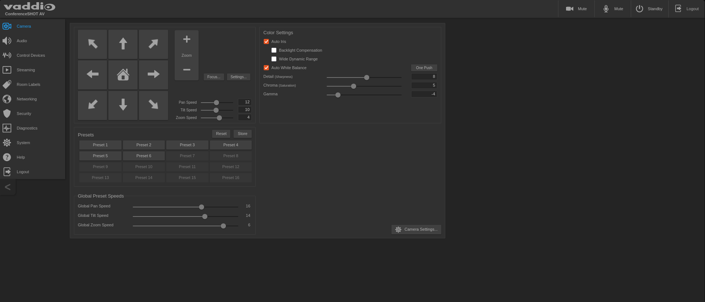Click the Zoom Speed value field

[245, 118]
